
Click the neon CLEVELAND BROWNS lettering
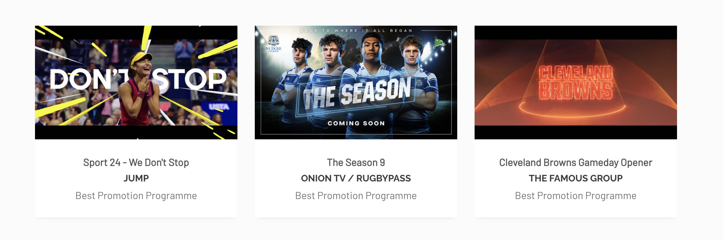576,83
